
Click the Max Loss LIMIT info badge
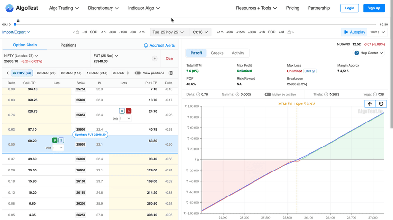point(309,71)
